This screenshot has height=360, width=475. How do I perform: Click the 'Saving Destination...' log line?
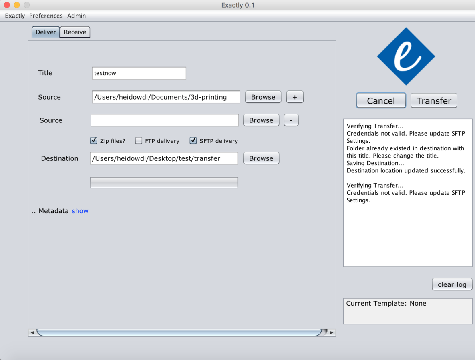coord(375,163)
